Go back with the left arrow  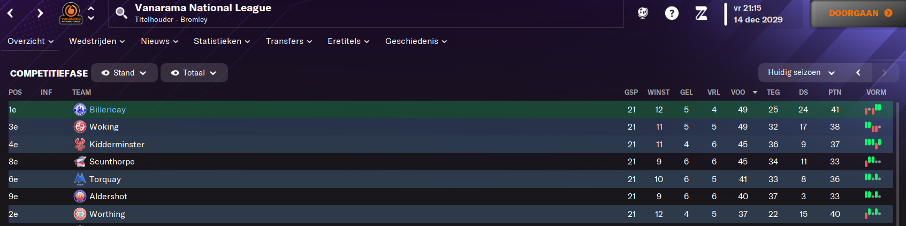[10, 13]
